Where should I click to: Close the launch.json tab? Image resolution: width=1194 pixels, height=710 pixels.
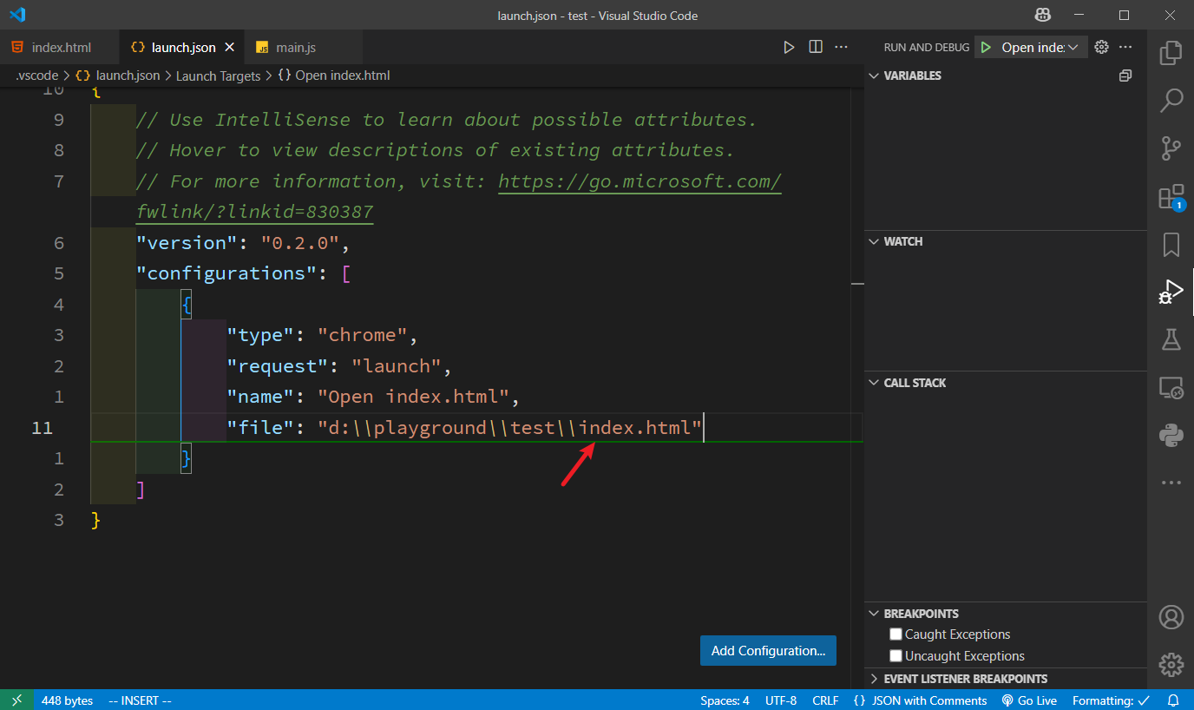click(x=230, y=47)
